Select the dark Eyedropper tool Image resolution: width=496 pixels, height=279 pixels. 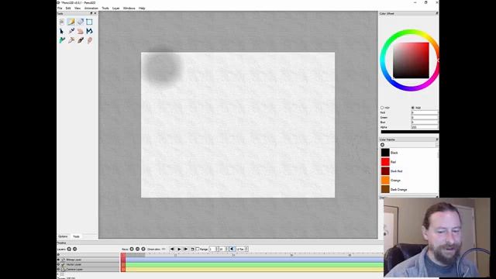pos(81,40)
